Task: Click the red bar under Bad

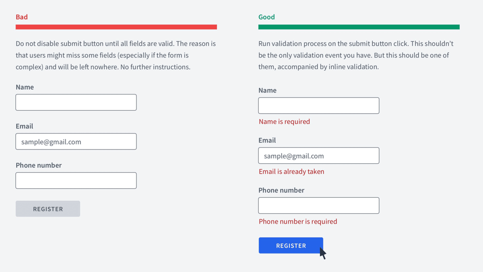Action: pos(116,27)
